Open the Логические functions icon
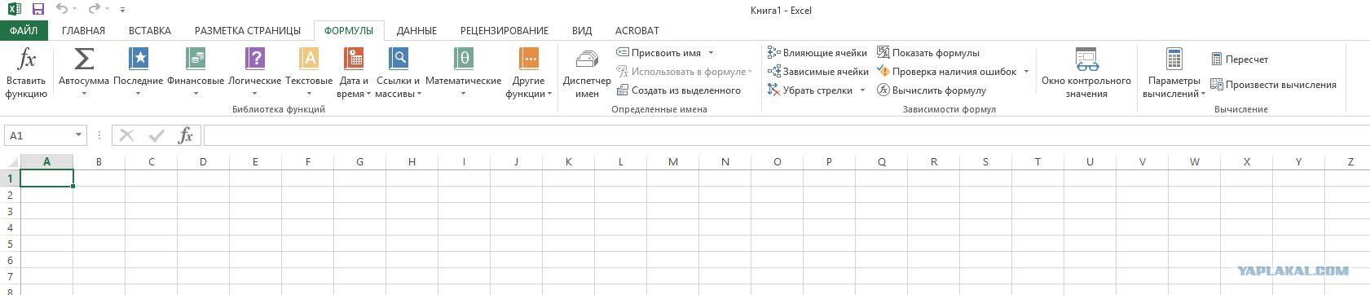 pyautogui.click(x=255, y=59)
